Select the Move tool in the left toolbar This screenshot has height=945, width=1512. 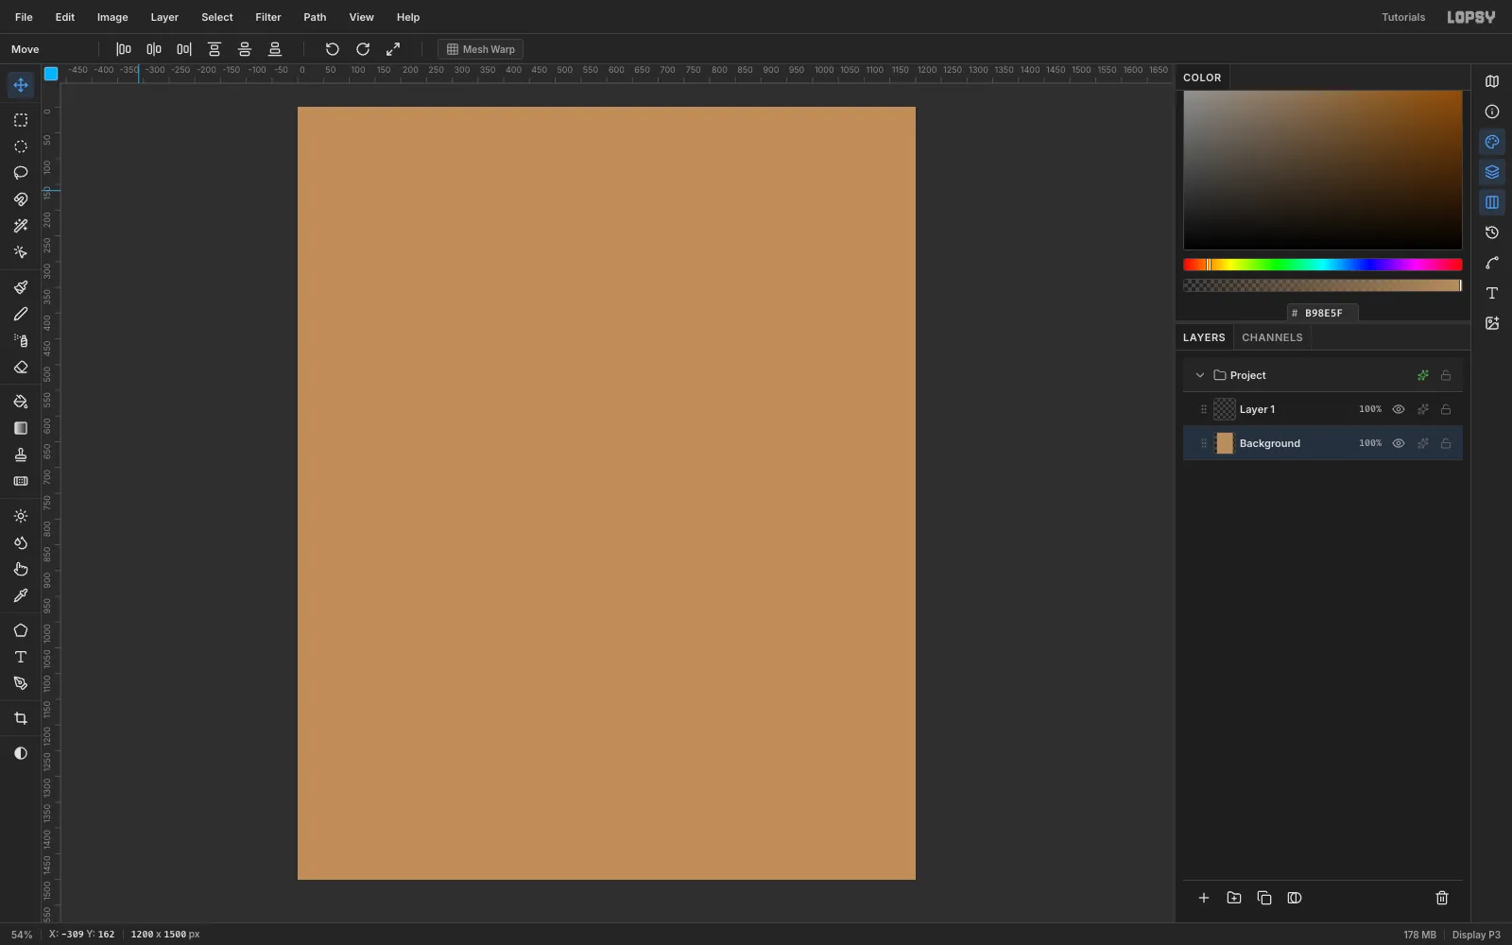[x=21, y=85]
